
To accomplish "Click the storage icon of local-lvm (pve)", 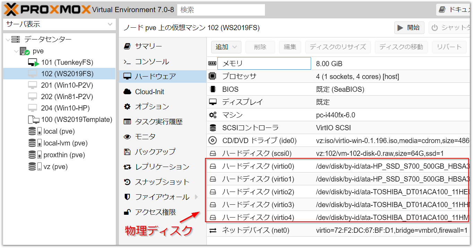I will pyautogui.click(x=35, y=143).
